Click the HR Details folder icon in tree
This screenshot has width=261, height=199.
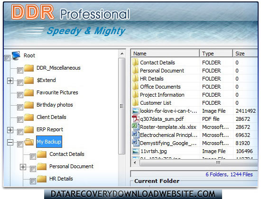[42, 179]
